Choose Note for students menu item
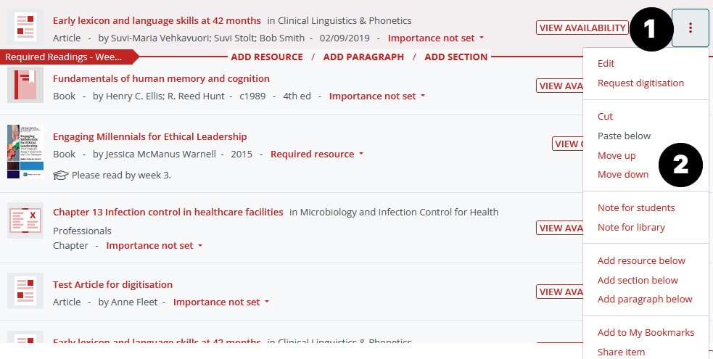The image size is (713, 359). click(635, 208)
